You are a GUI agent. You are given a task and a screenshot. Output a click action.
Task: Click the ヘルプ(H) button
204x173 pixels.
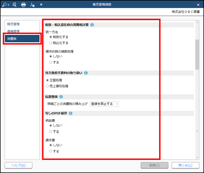pyautogui.click(x=18, y=165)
